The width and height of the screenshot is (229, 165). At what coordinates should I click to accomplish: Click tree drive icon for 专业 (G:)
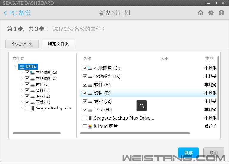coord(33,97)
